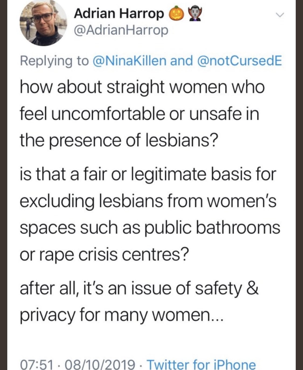Screen dimensions: 303x370
Task: Click the line 'privacy for many women...'
Action: tap(121, 314)
